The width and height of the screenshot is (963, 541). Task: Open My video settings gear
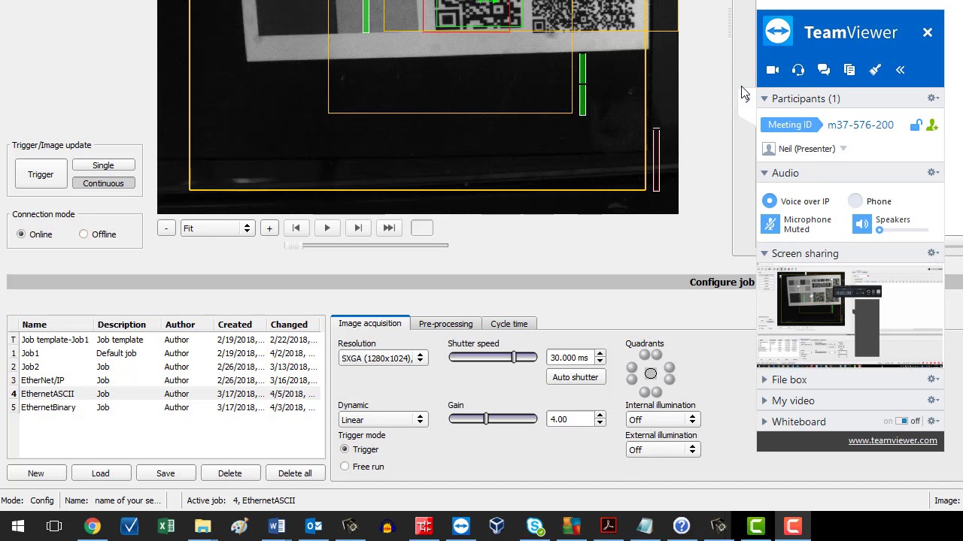pyautogui.click(x=933, y=400)
